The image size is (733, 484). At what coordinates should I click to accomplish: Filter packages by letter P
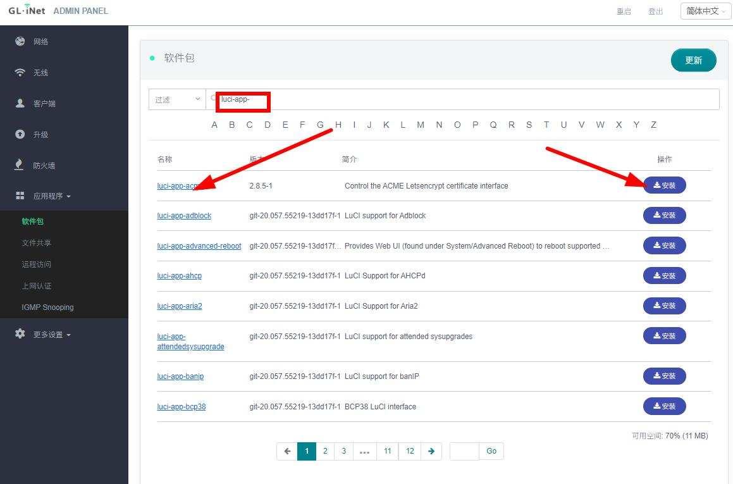click(475, 125)
